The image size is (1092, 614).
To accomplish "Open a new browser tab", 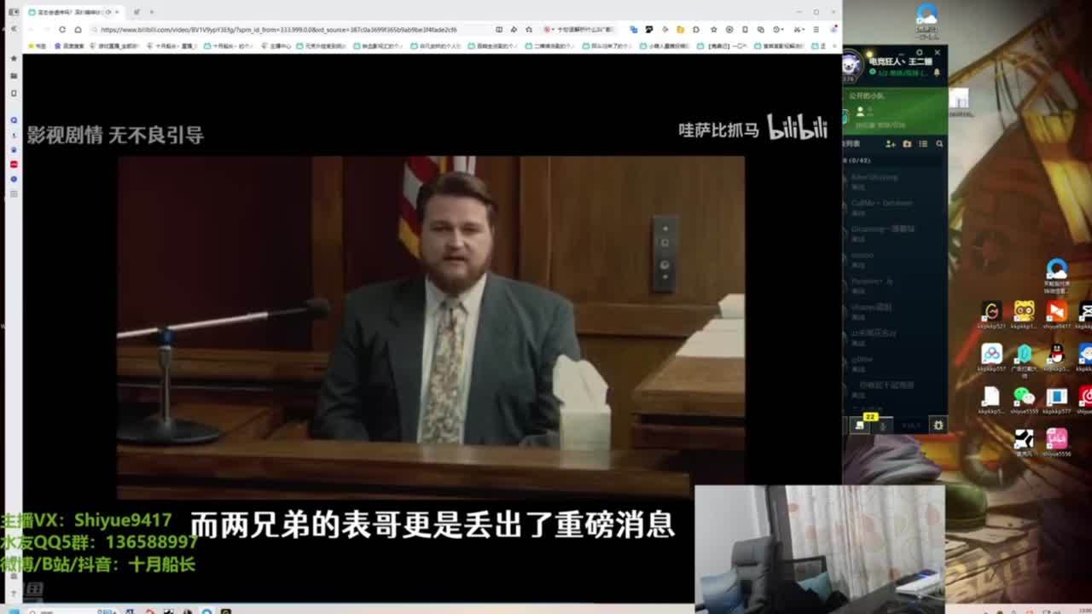I will point(151,12).
